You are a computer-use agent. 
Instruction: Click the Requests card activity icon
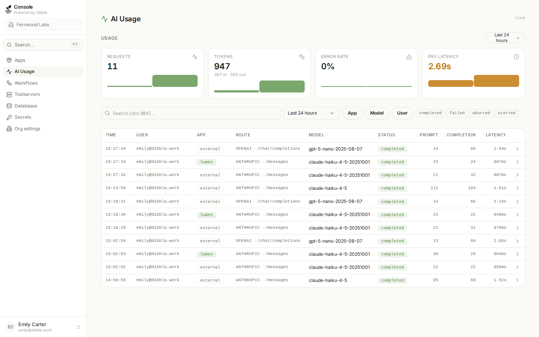coord(195,57)
